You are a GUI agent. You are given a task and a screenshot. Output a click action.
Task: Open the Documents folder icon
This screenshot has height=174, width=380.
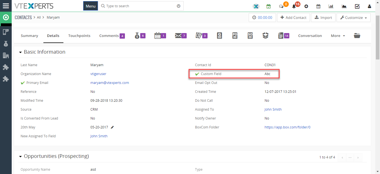357,36
